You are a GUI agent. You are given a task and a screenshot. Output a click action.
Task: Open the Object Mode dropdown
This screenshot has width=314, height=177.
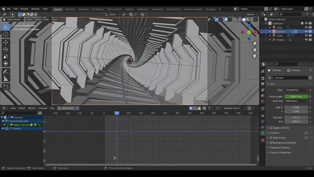coord(13,20)
